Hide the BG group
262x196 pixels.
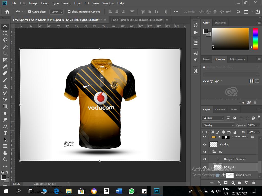205,152
